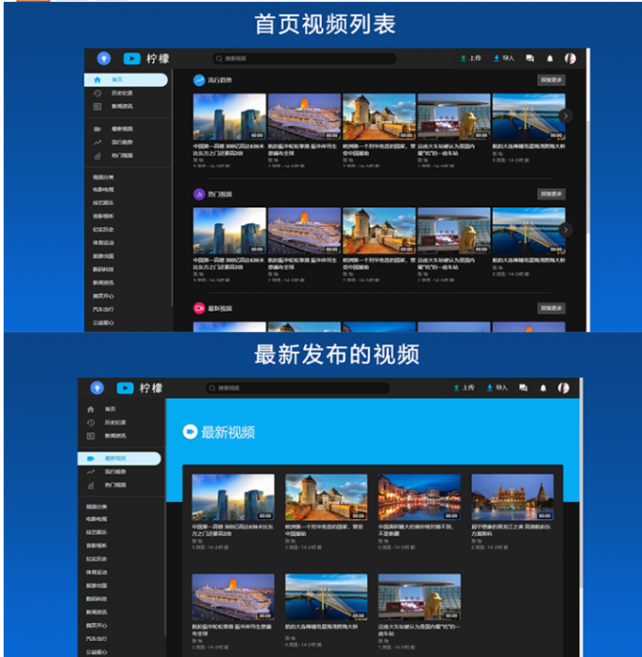
Task: Click 探索更多 beside the 热门视频 section heading
Action: pyautogui.click(x=551, y=194)
